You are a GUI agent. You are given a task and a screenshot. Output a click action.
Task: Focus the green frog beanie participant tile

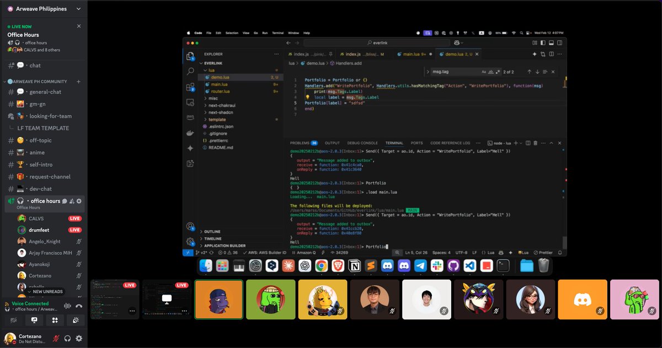(x=270, y=299)
